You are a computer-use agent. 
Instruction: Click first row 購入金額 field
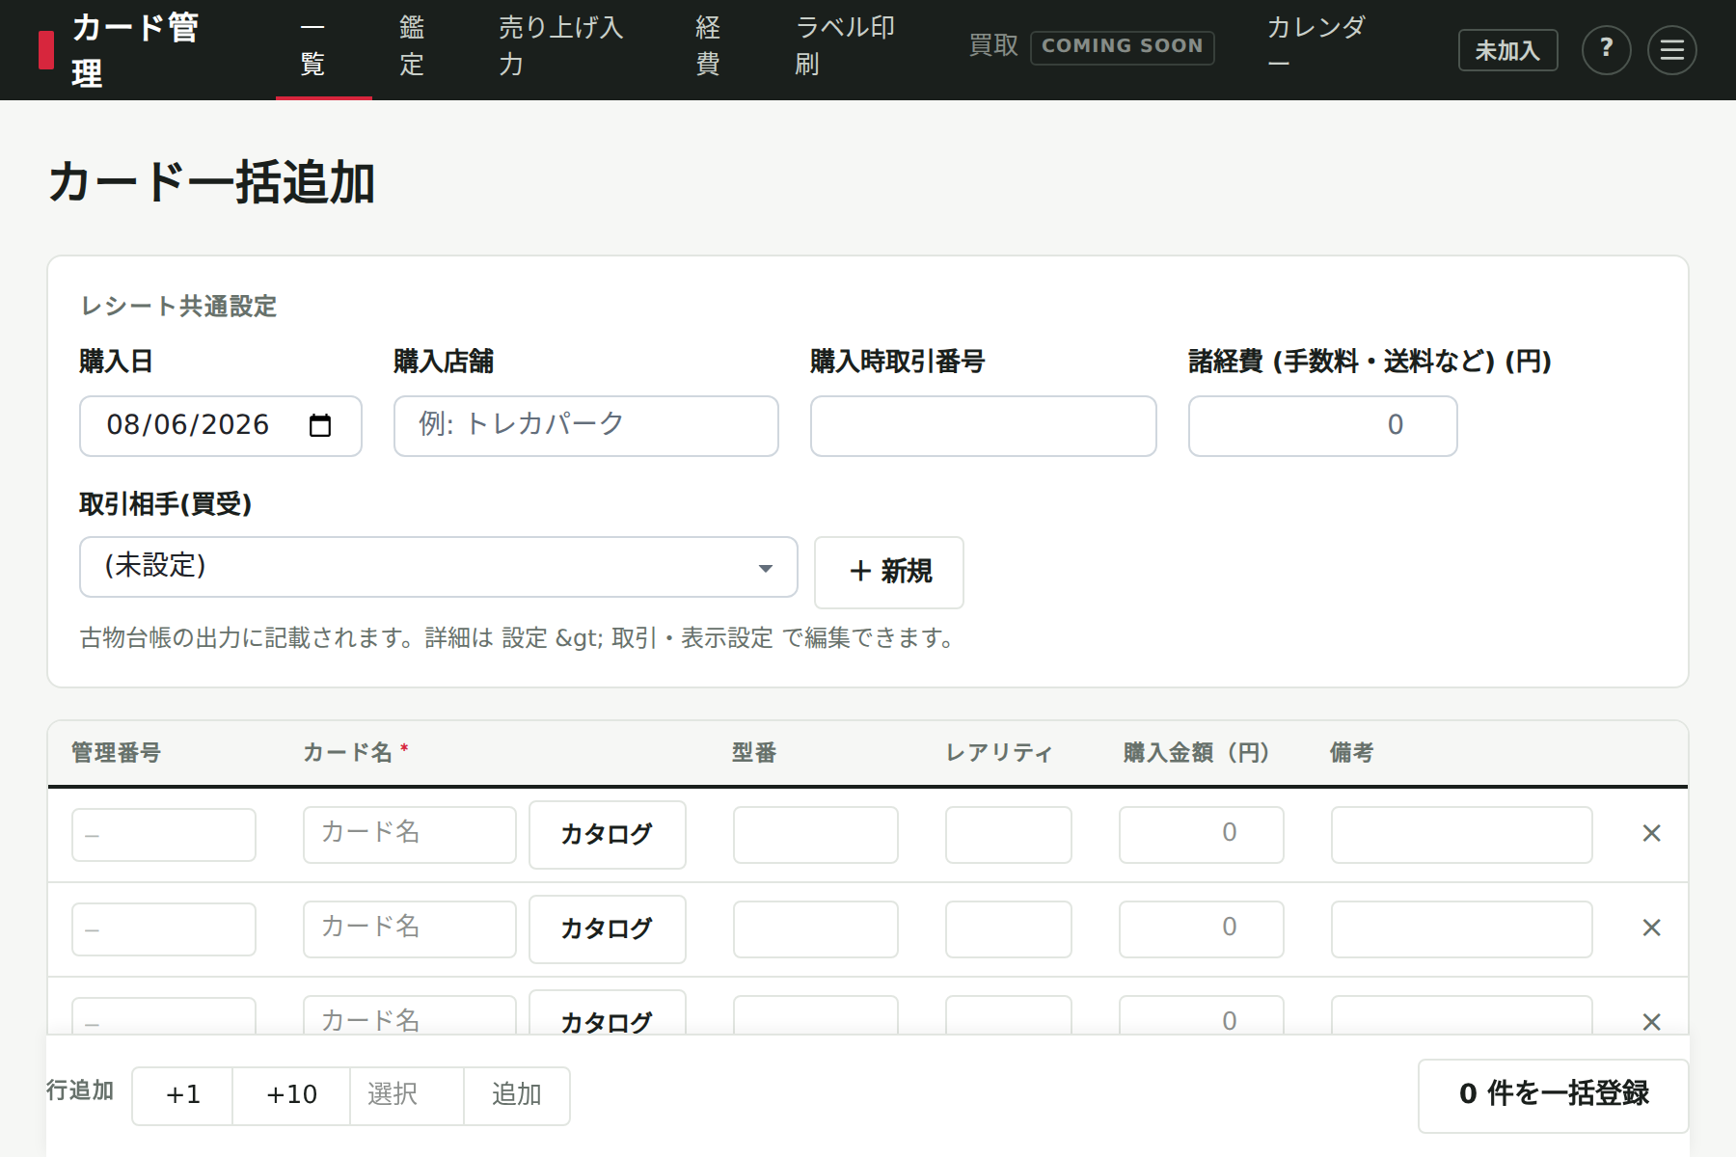point(1202,835)
